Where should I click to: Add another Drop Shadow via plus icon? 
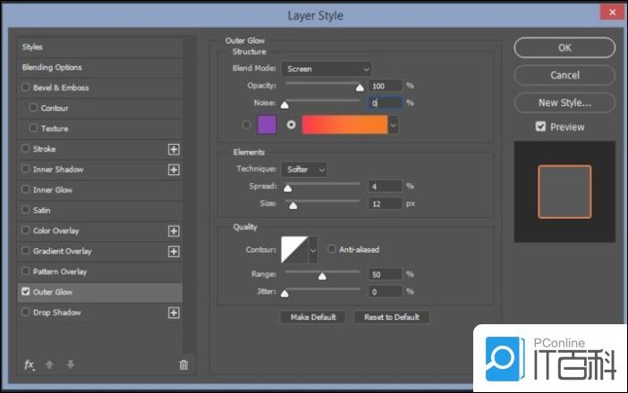point(174,313)
